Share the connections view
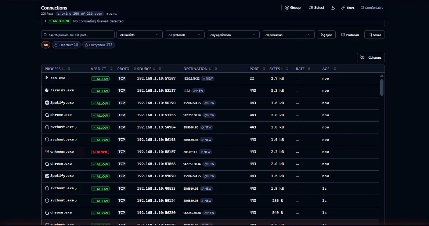 348,8
